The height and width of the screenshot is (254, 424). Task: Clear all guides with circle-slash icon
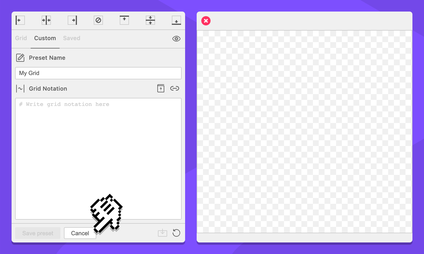tap(98, 20)
